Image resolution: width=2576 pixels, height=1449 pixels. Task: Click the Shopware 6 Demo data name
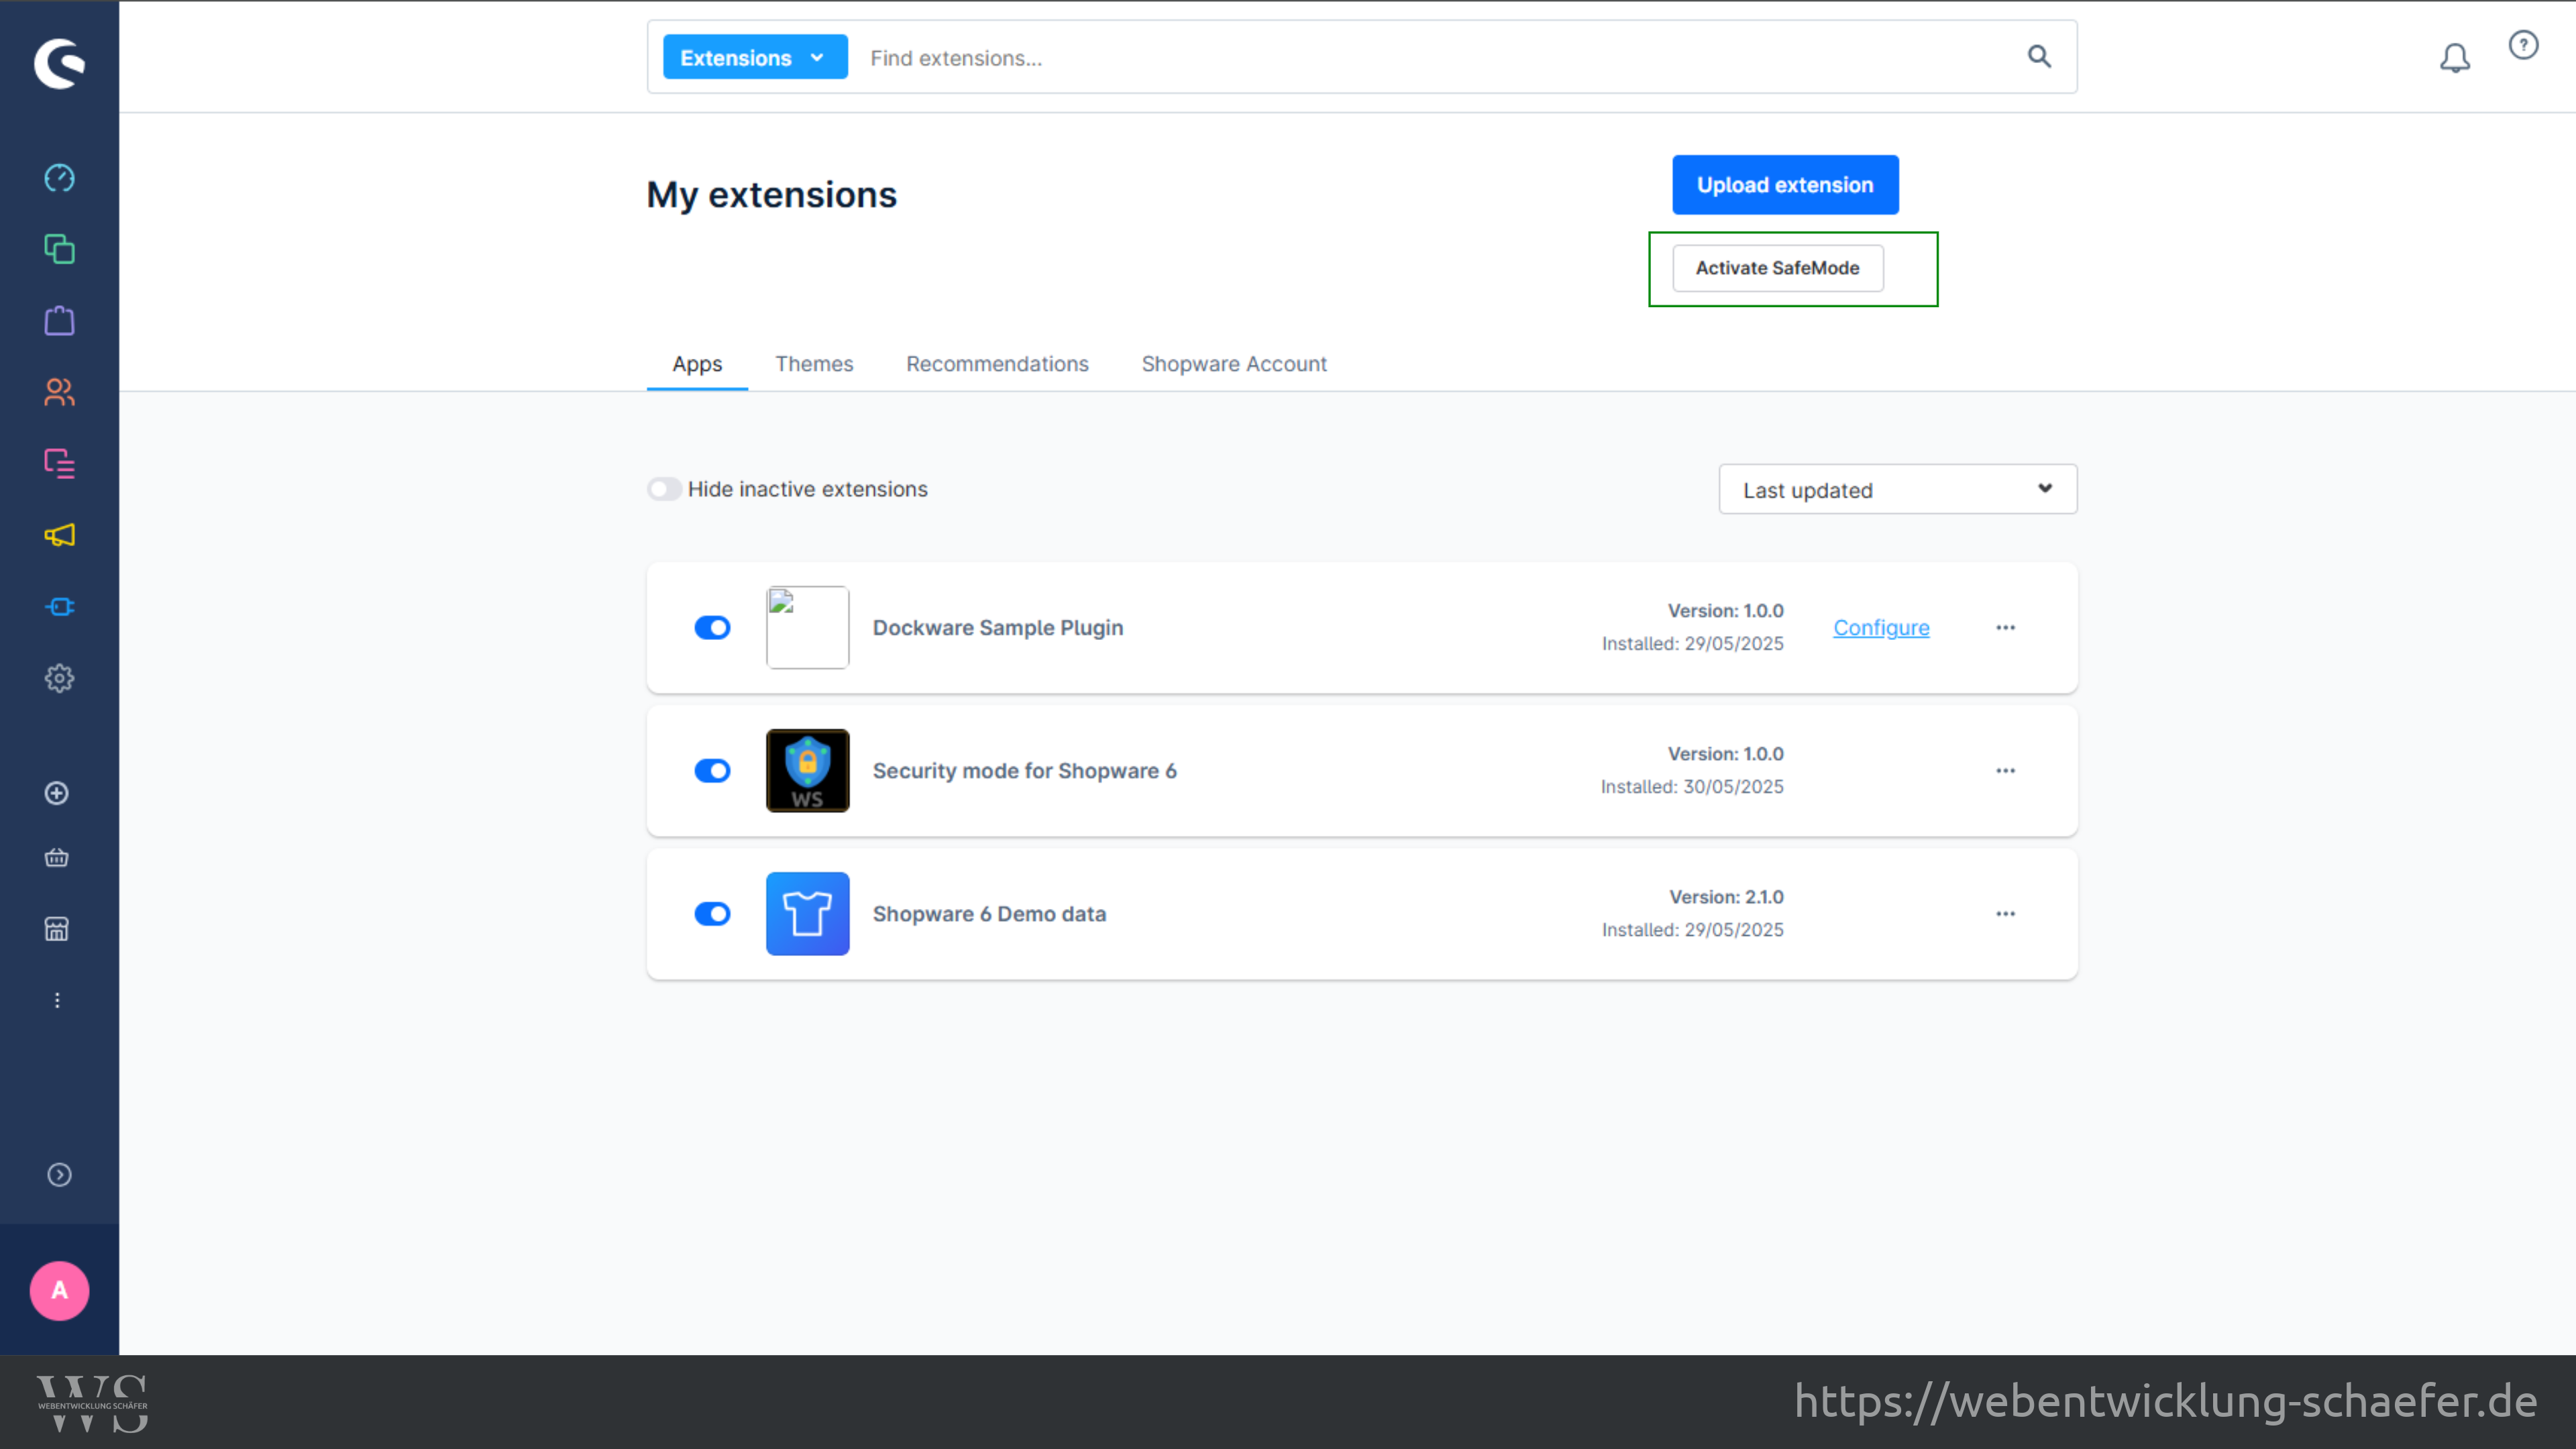(x=989, y=914)
